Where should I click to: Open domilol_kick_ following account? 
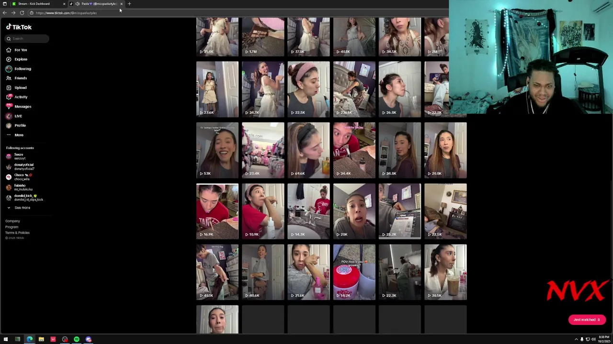(x=24, y=198)
